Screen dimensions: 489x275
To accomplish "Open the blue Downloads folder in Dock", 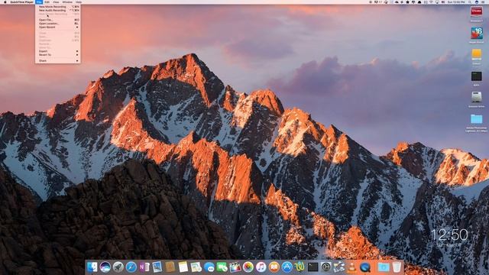I will [x=384, y=267].
